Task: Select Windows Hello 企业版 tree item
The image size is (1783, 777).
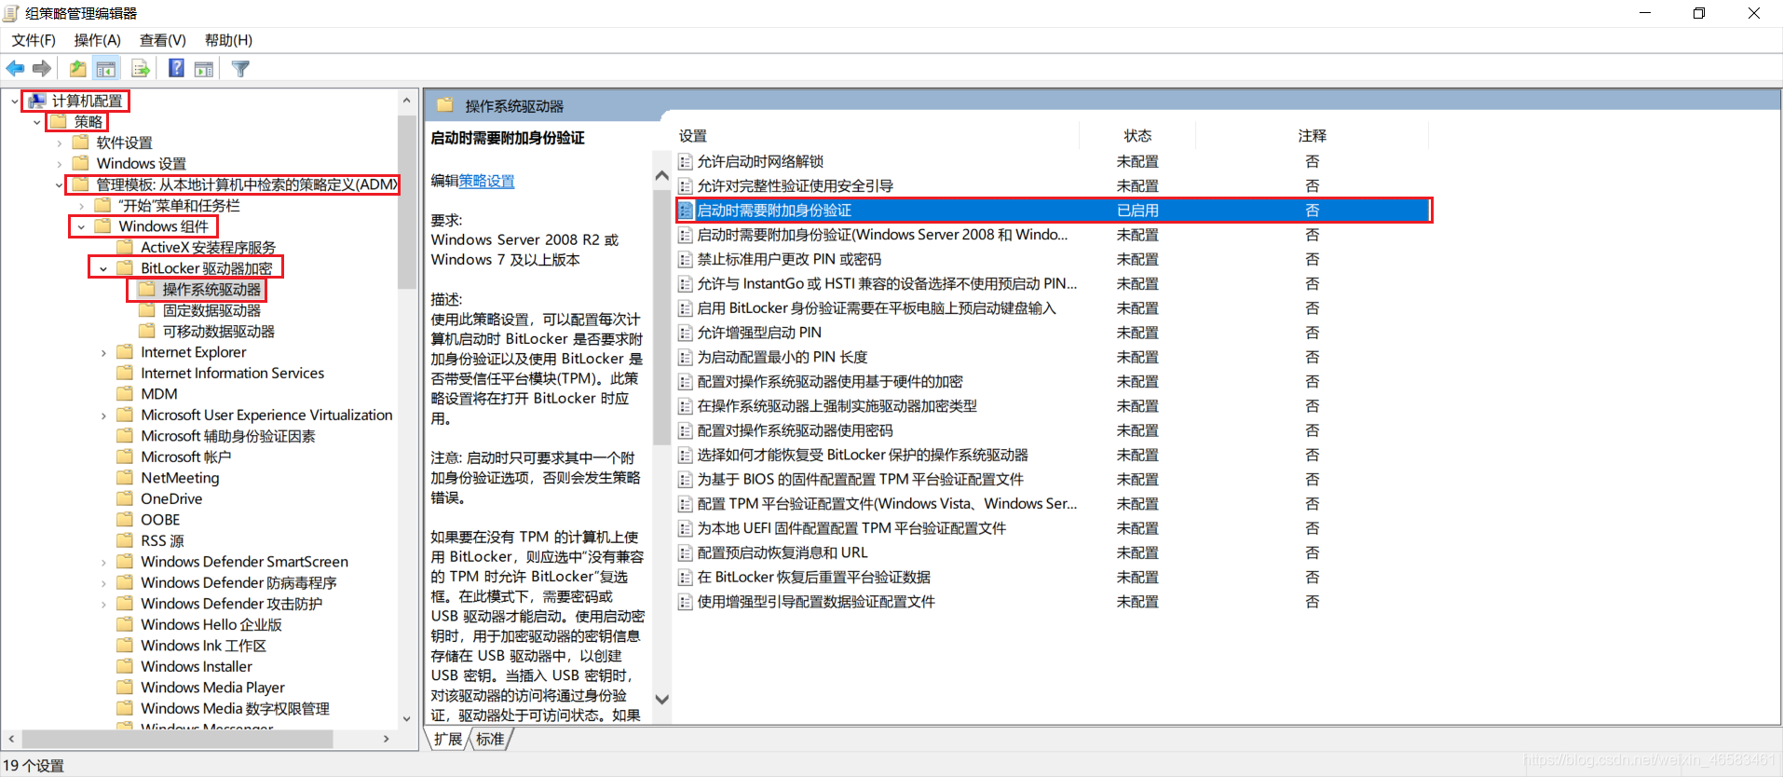Action: point(211,625)
